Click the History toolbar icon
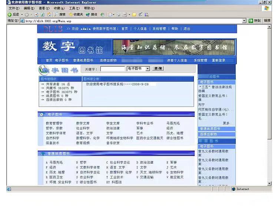 click(103, 14)
